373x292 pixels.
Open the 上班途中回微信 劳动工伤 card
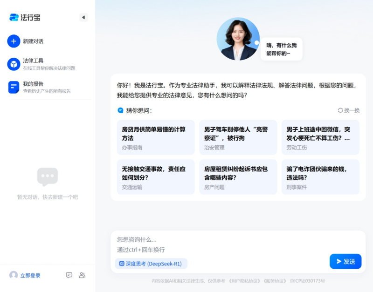[x=320, y=137]
